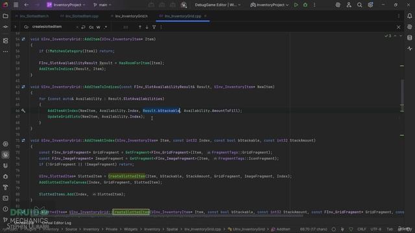The height and width of the screenshot is (233, 415).
Task: Open the main hamburger menu
Action: pyautogui.click(x=16, y=5)
